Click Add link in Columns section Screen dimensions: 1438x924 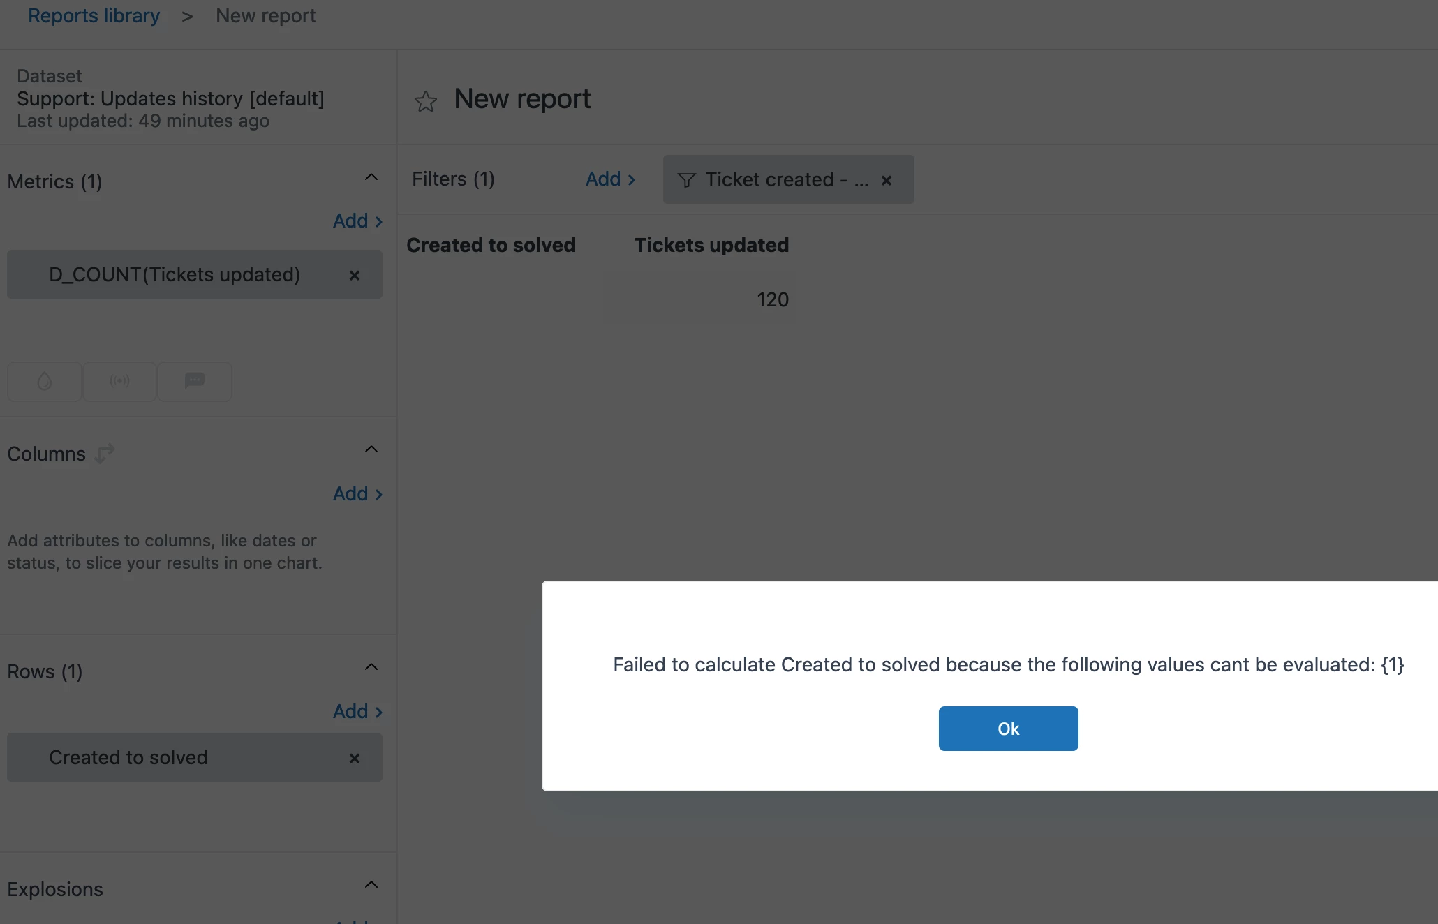357,494
